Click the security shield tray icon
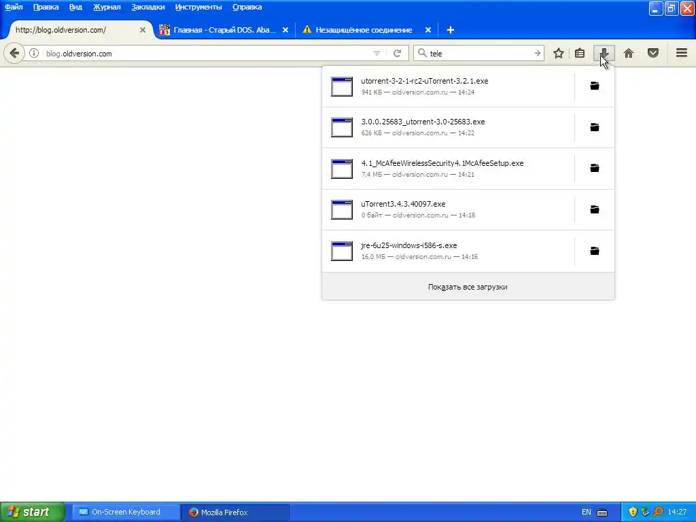Image resolution: width=696 pixels, height=522 pixels. pyautogui.click(x=633, y=512)
